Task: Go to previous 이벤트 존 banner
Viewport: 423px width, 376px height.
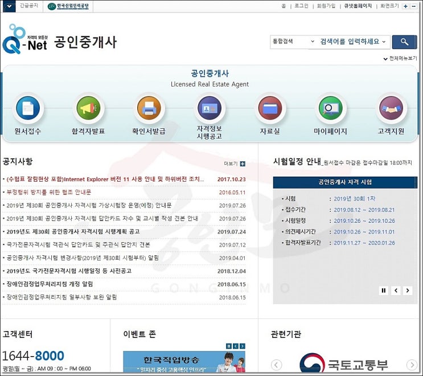Action: [236, 346]
